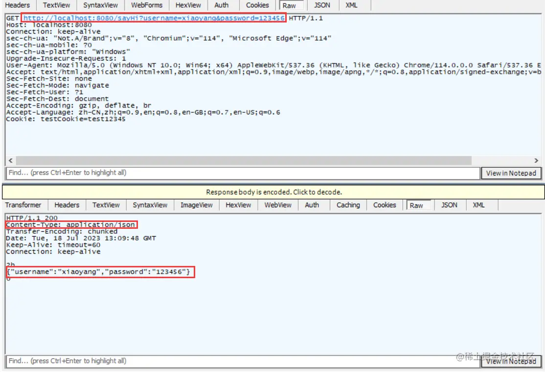Select the WebForms tab
The height and width of the screenshot is (372, 545).
147,5
